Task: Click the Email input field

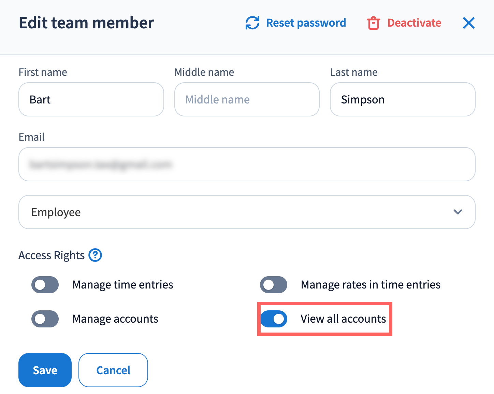Action: (x=247, y=164)
